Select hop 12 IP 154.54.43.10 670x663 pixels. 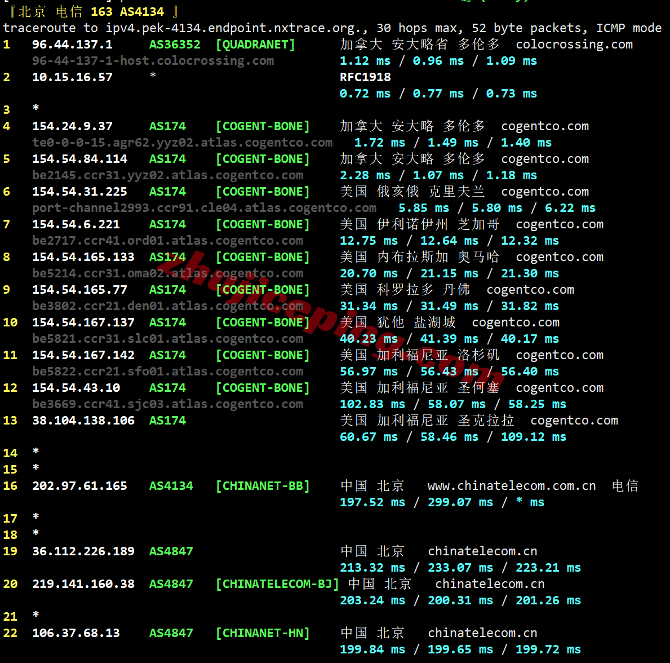click(x=76, y=388)
